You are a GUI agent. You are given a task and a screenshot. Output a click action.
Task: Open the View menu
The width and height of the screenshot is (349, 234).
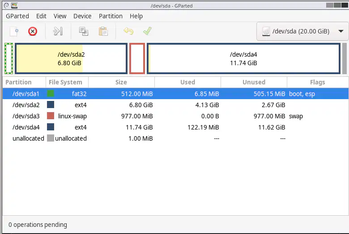pyautogui.click(x=60, y=16)
